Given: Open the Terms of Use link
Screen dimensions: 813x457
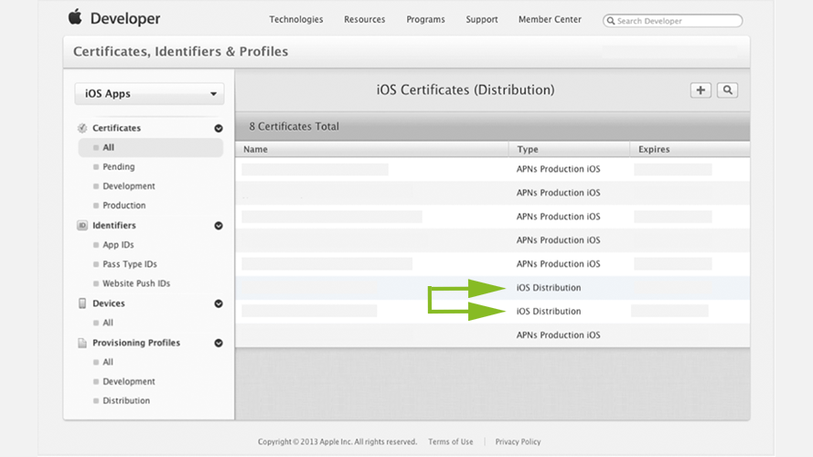Looking at the screenshot, I should tap(451, 442).
